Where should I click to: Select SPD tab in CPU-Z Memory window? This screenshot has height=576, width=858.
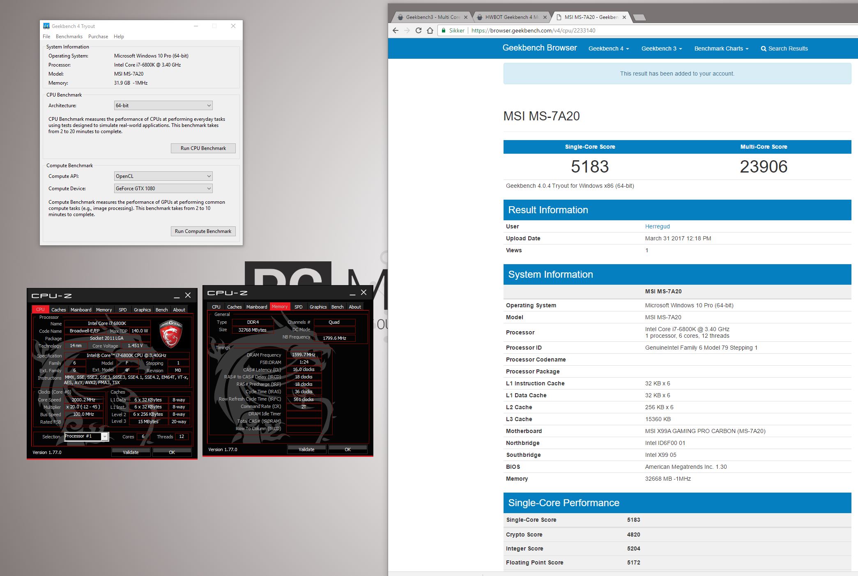click(299, 307)
